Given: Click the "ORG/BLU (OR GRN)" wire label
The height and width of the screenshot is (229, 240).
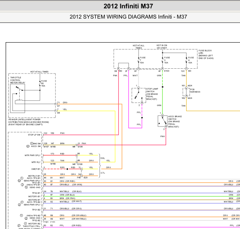Looking at the screenshot, I should [71, 184].
